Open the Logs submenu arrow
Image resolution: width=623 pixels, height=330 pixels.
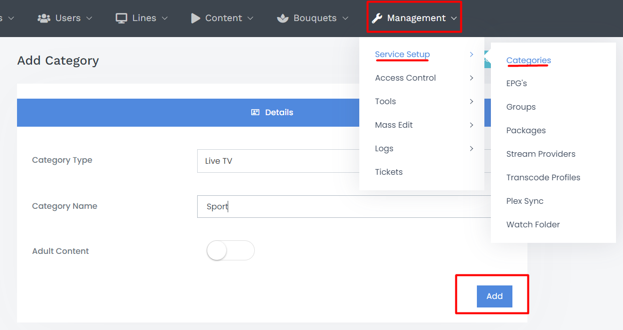click(471, 148)
